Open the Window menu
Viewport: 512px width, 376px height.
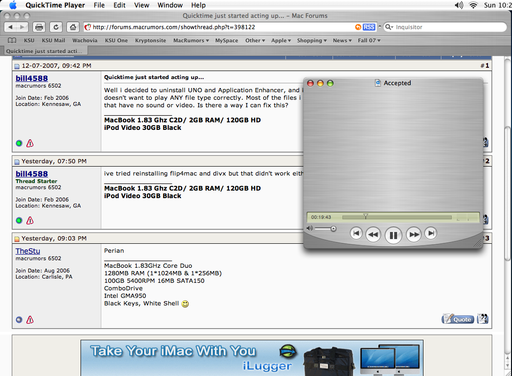click(170, 5)
